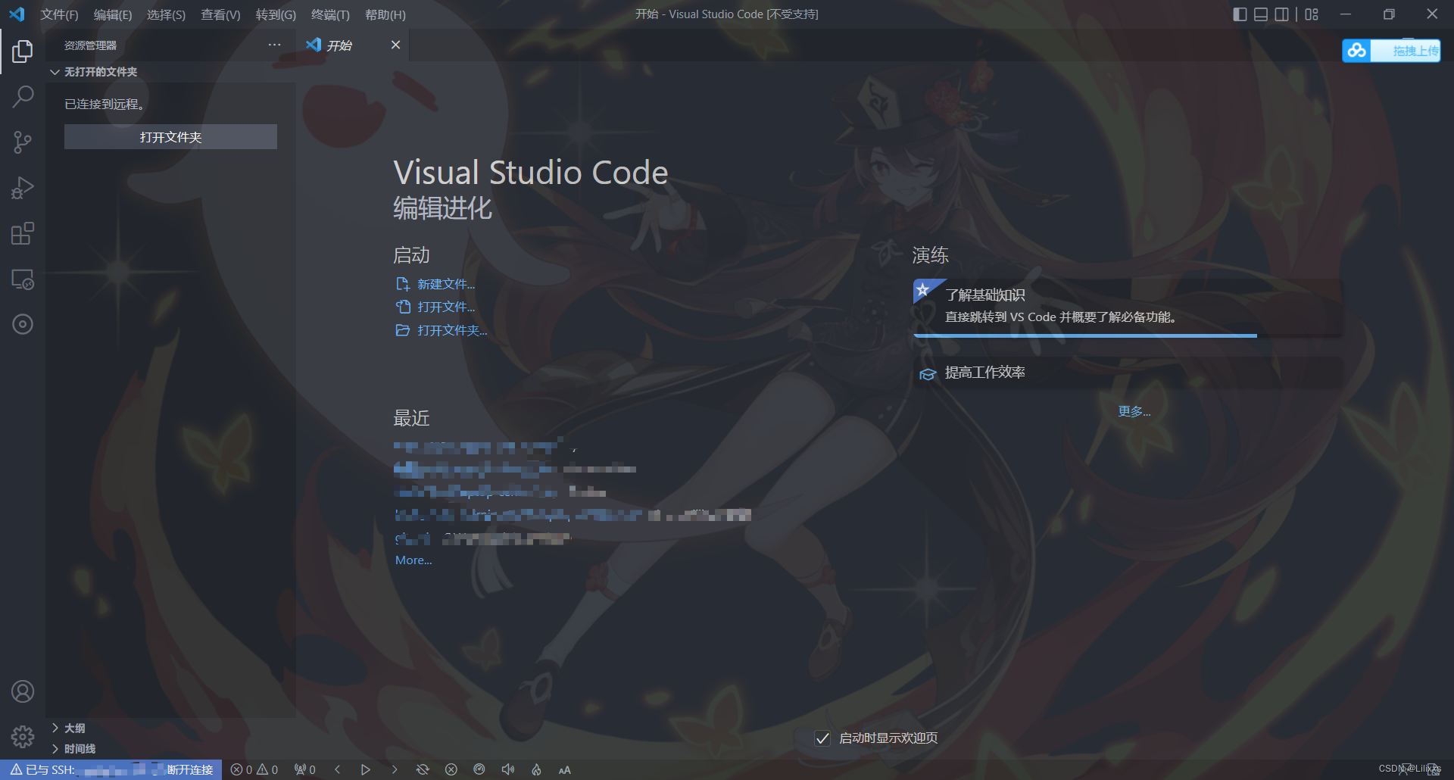Open More... under recent files
The height and width of the screenshot is (780, 1454).
[x=413, y=560]
